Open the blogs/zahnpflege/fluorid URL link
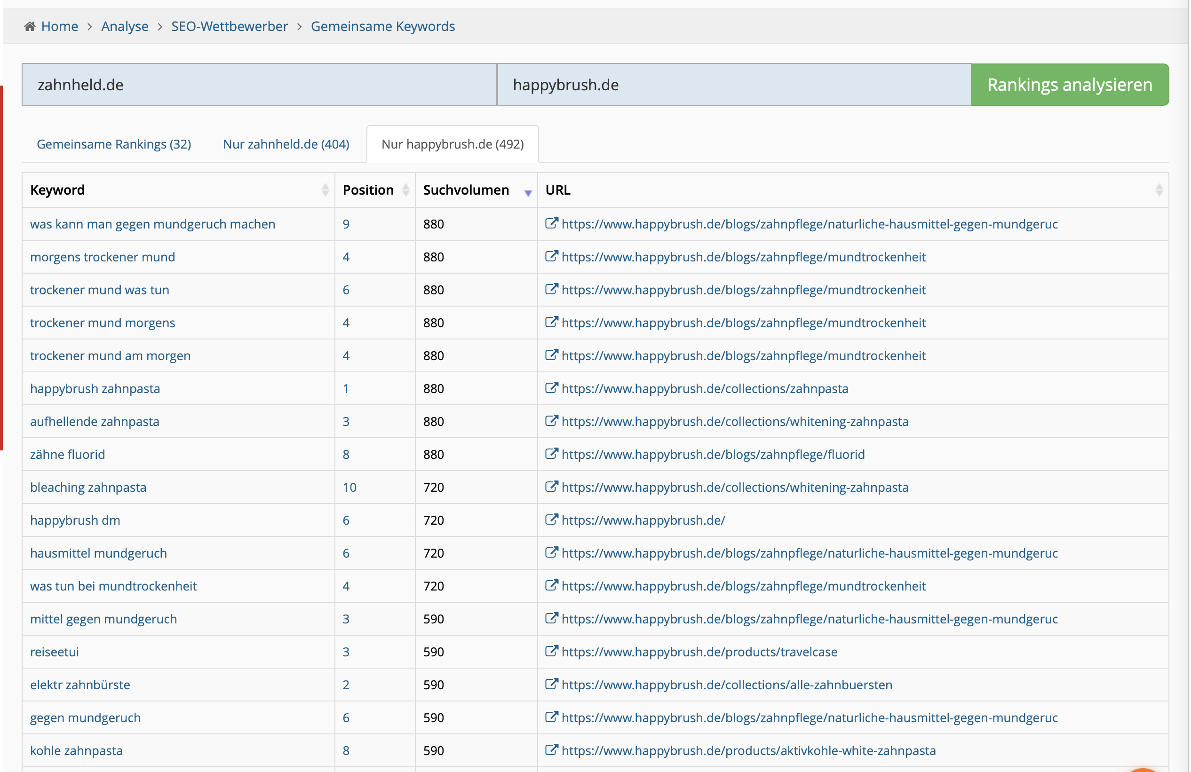The image size is (1191, 772). (713, 455)
